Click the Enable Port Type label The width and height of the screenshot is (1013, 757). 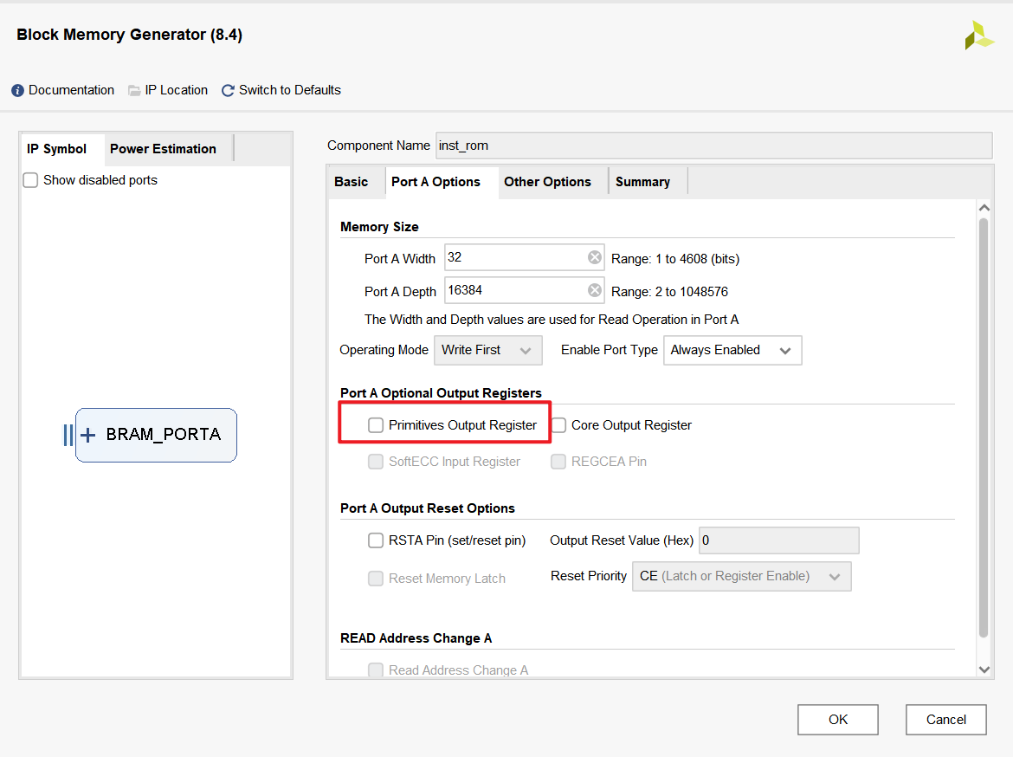pos(610,350)
